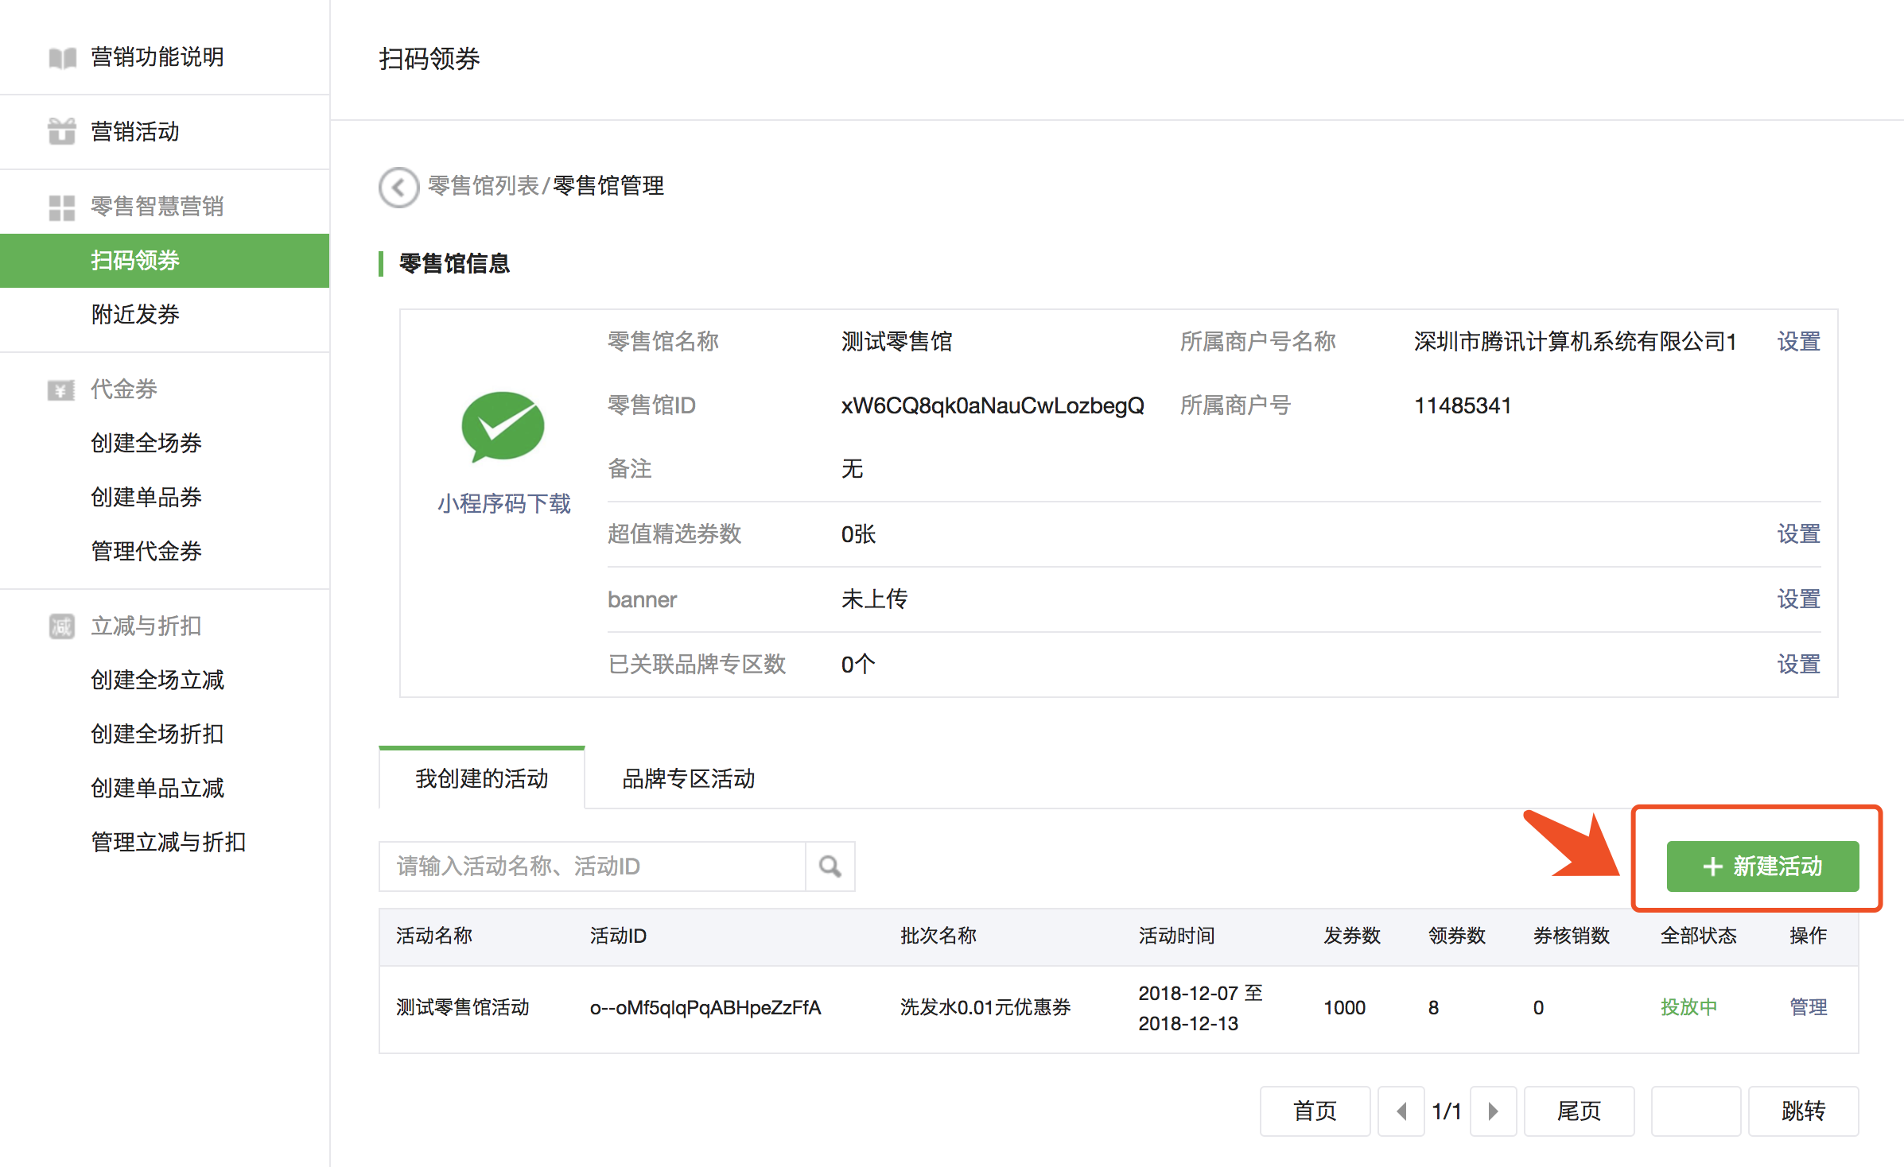This screenshot has height=1167, width=1904.
Task: Click 小程序码下载 link
Action: [503, 503]
